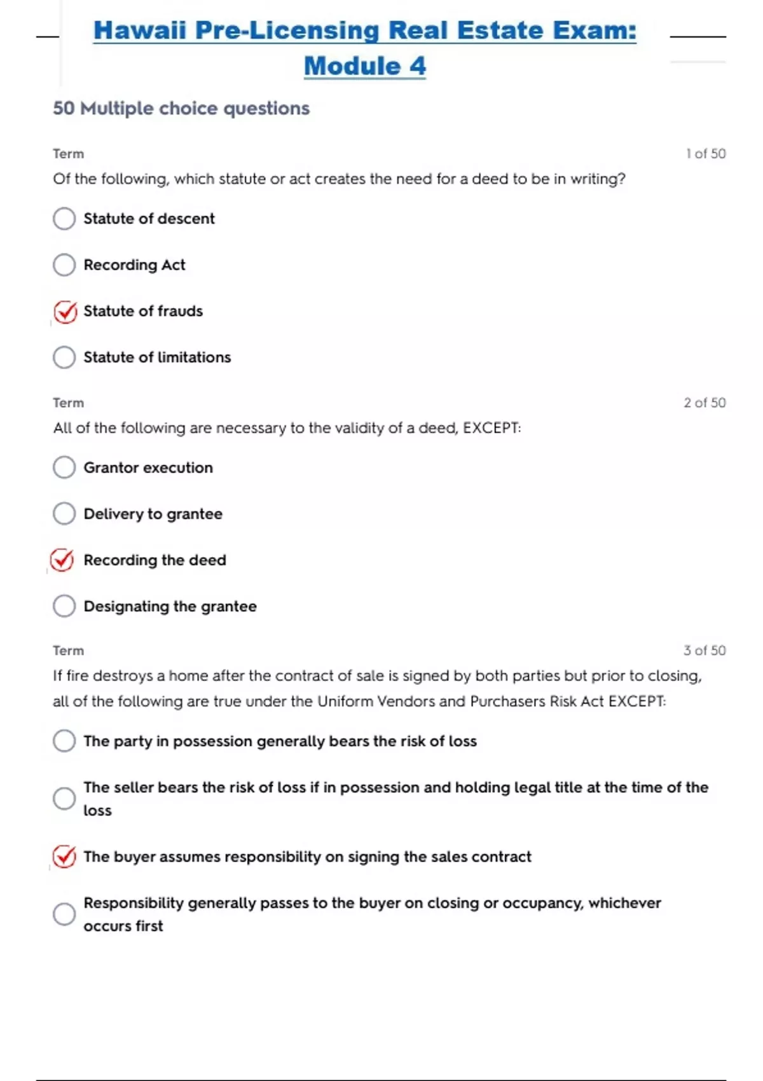
Task: Click checked 'buyer assumes responsibility' option
Action: [64, 857]
